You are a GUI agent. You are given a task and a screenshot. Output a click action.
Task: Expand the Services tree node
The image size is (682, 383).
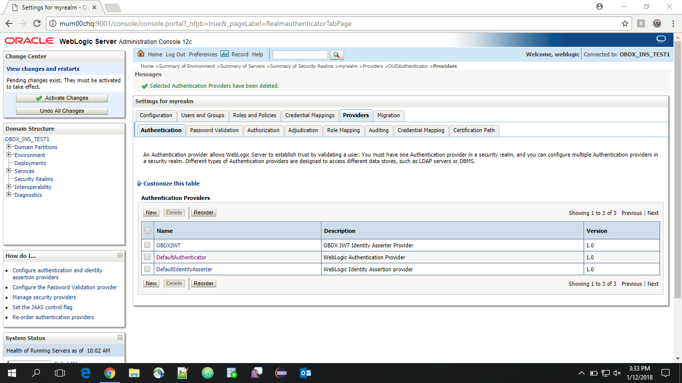pyautogui.click(x=9, y=171)
